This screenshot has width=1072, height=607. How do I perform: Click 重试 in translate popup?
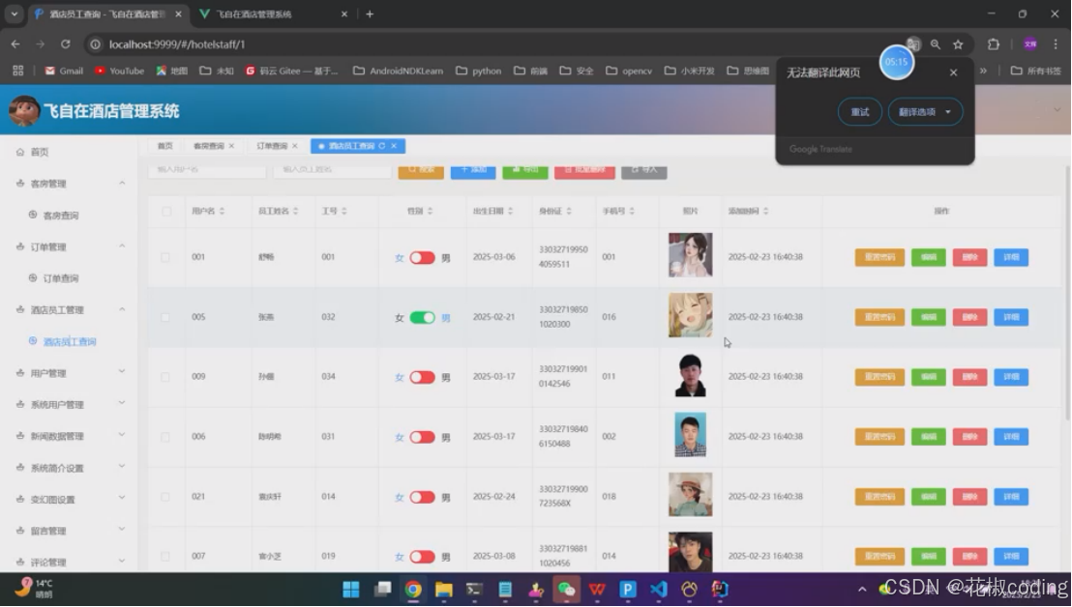(x=860, y=112)
